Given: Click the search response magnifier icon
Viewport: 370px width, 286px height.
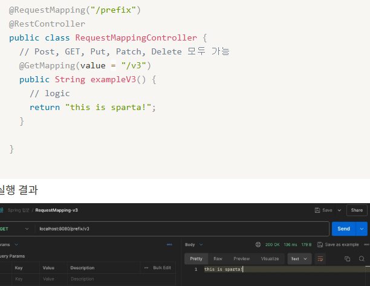Looking at the screenshot, I should coord(362,259).
